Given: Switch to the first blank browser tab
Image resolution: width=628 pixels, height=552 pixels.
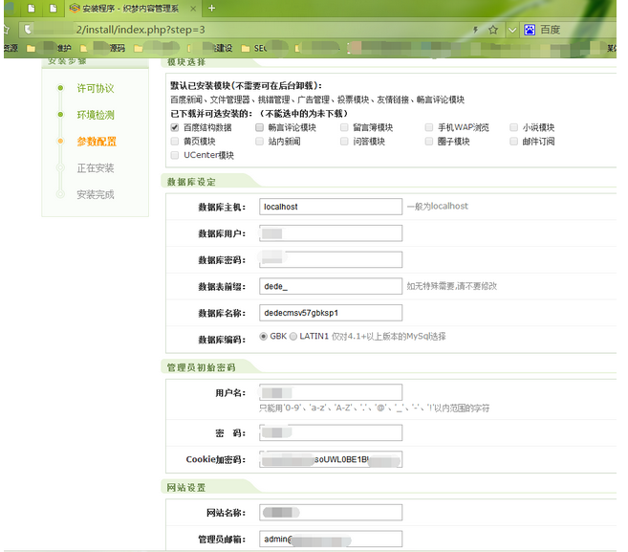Looking at the screenshot, I should pyautogui.click(x=31, y=8).
